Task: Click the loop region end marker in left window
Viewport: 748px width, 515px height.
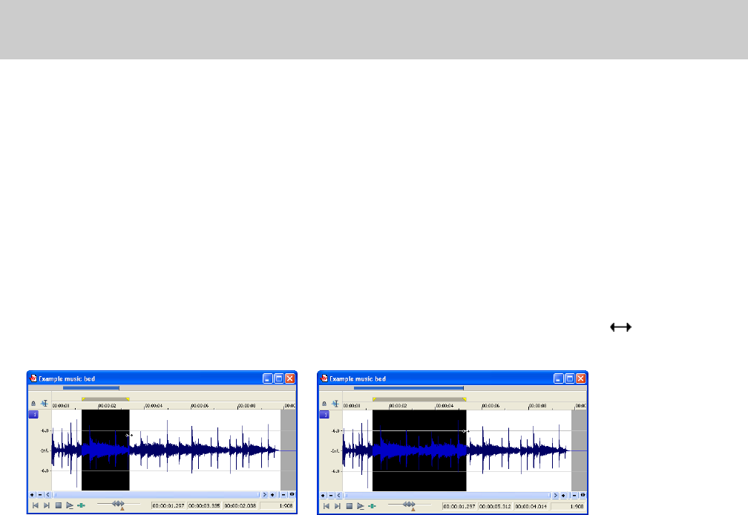Action: point(128,399)
